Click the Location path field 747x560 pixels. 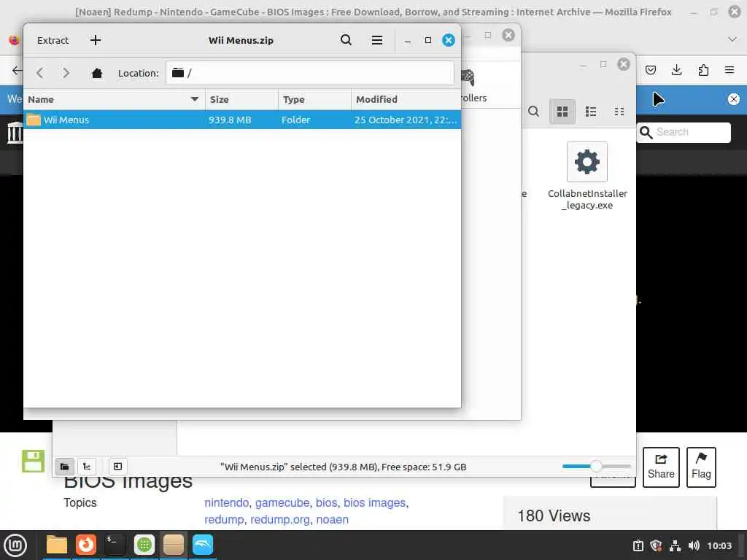[x=309, y=73]
